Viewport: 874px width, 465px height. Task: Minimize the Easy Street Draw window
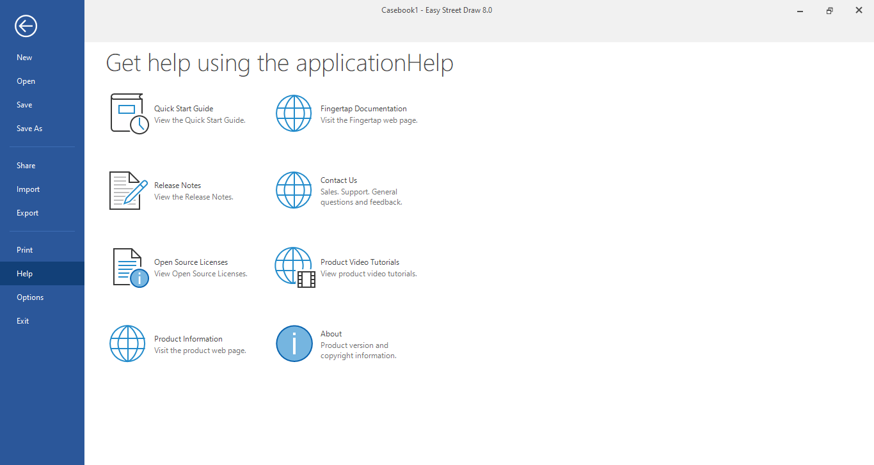(800, 10)
